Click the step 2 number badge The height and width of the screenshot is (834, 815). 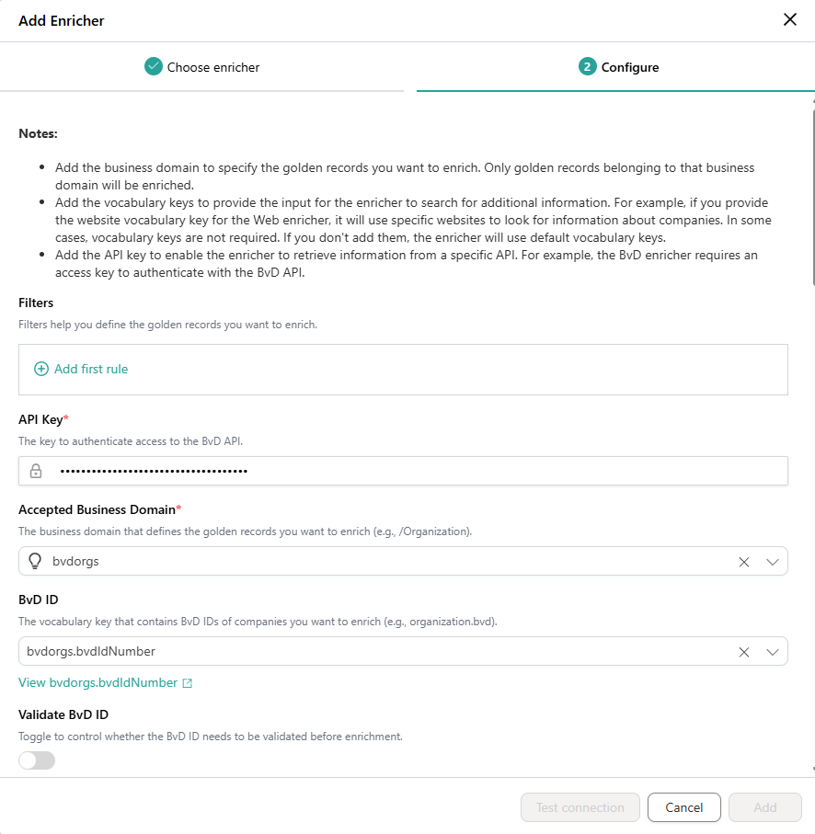(x=587, y=66)
